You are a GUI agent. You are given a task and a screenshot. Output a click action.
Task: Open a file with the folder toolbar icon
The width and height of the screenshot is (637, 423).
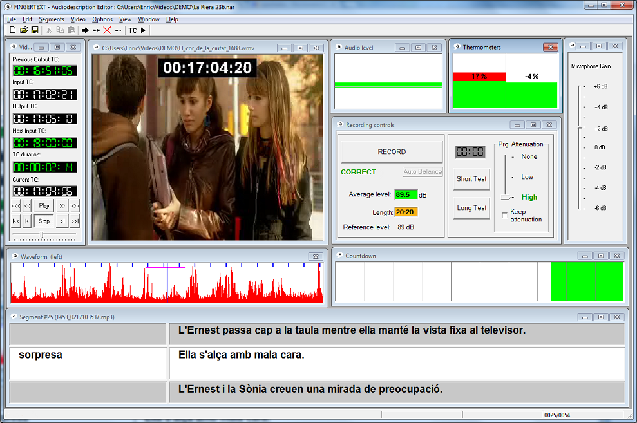(x=24, y=30)
